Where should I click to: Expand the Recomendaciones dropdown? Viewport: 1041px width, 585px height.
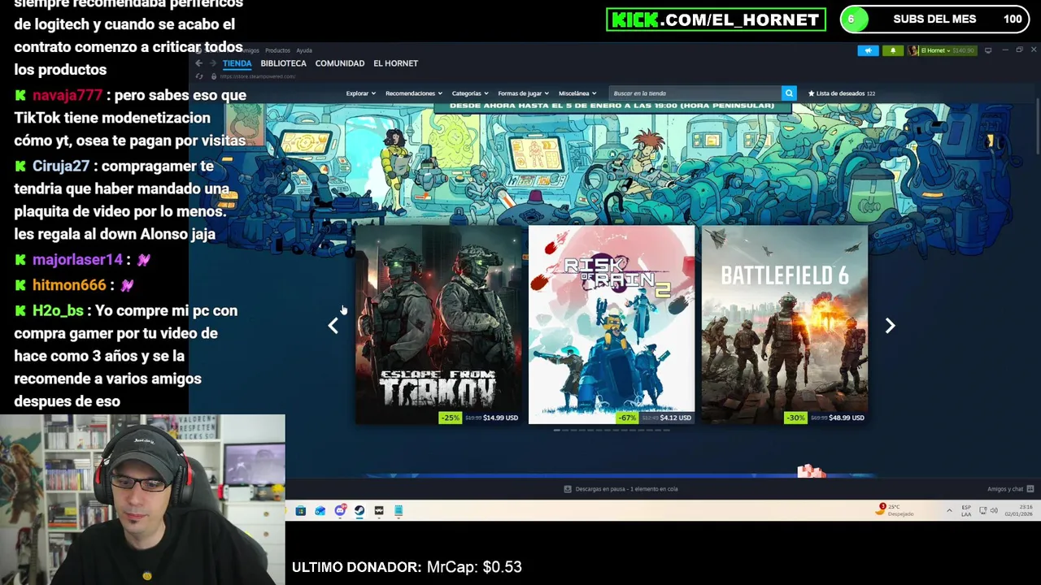[x=414, y=93]
